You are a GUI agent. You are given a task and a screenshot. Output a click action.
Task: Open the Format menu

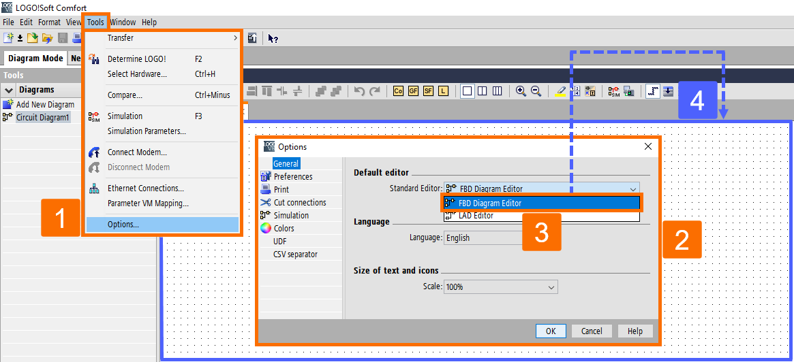49,22
